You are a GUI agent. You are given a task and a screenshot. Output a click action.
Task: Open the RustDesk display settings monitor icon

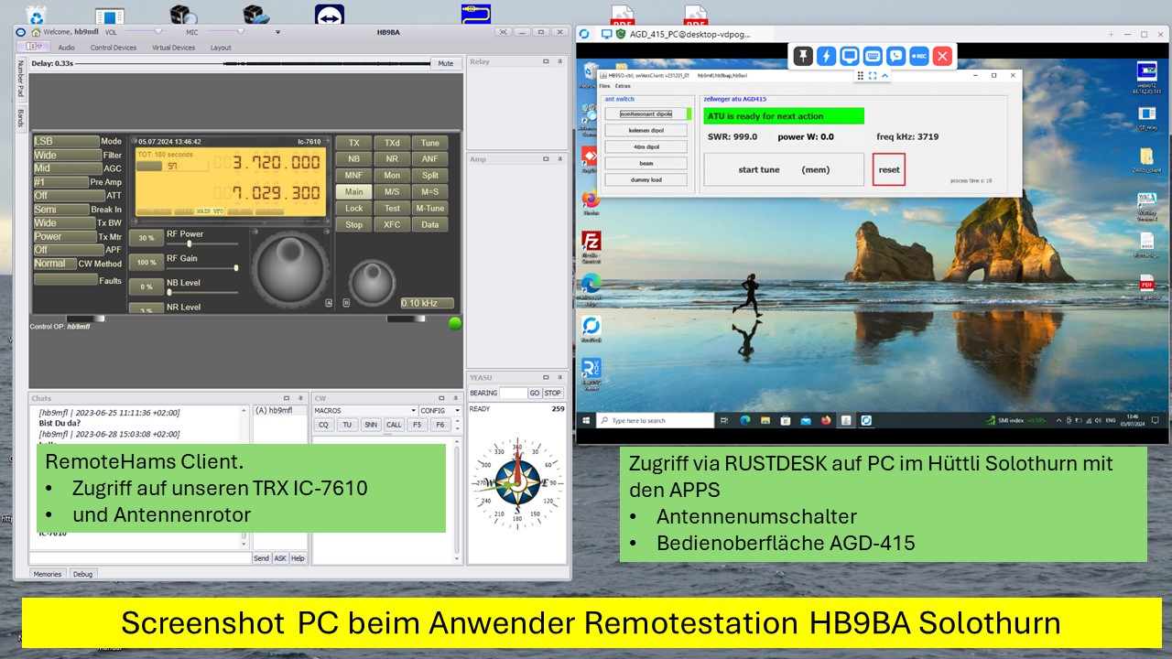coord(850,56)
